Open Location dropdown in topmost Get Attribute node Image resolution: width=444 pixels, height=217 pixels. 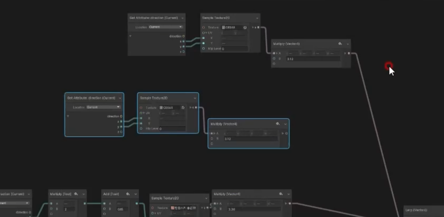tap(166, 27)
